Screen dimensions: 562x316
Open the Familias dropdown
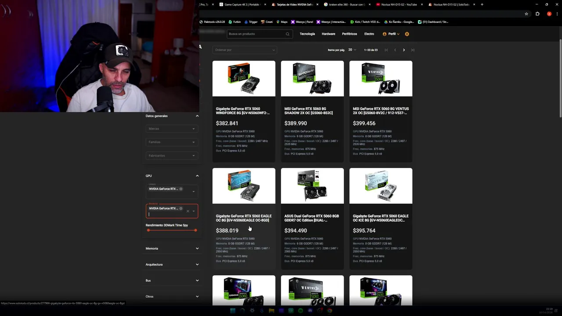172,142
